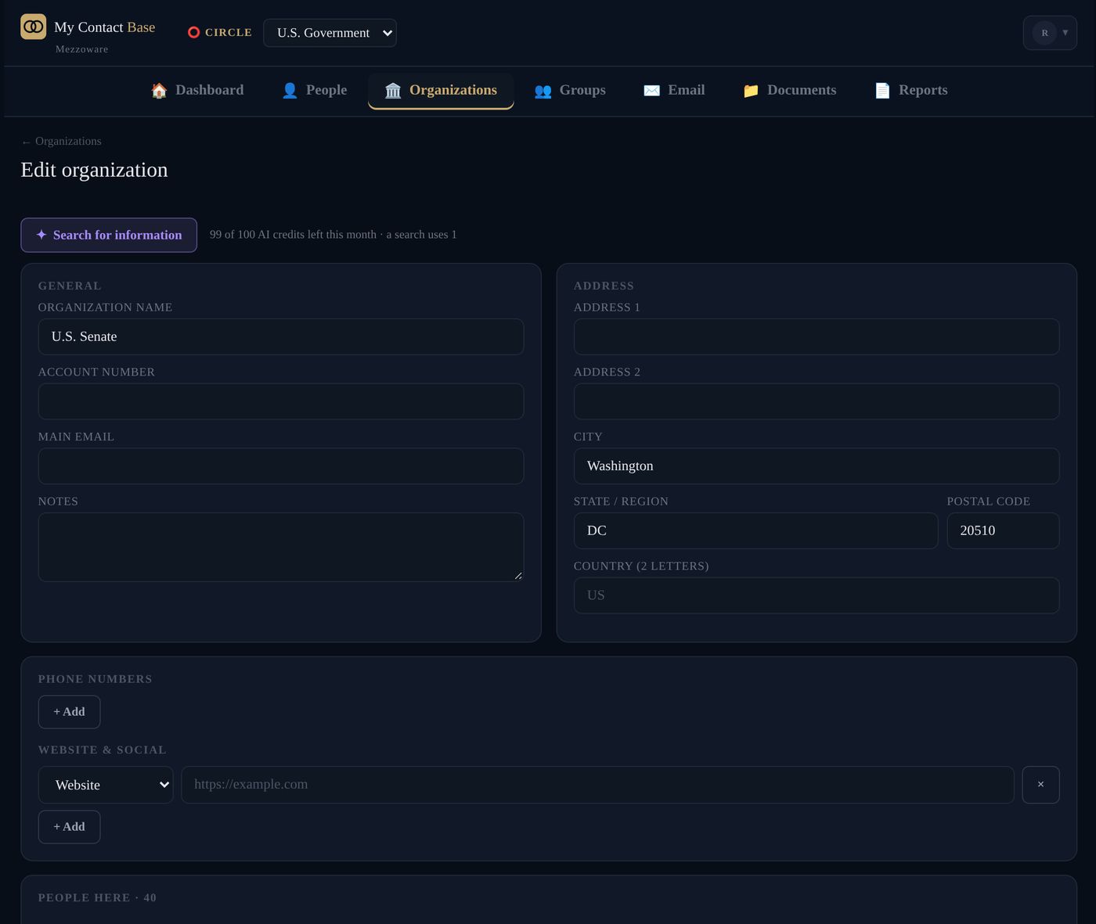Focus the Country two-letter field
1096x924 pixels.
point(817,595)
